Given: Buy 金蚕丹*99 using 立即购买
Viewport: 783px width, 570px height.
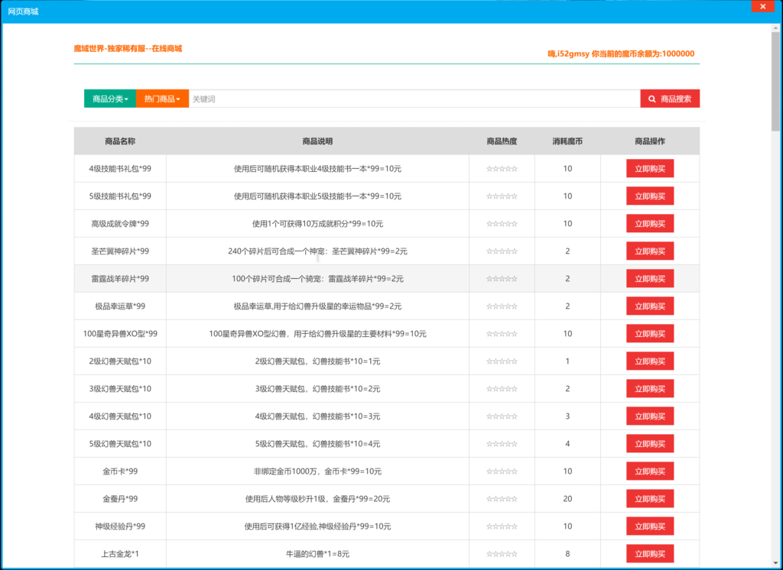Looking at the screenshot, I should (x=650, y=498).
